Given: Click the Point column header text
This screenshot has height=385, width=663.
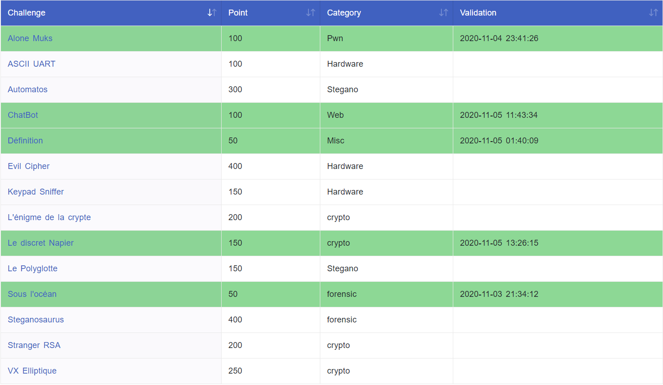Looking at the screenshot, I should click(x=238, y=13).
